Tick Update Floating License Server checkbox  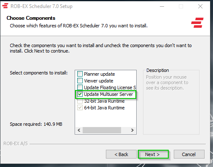coord(80,87)
